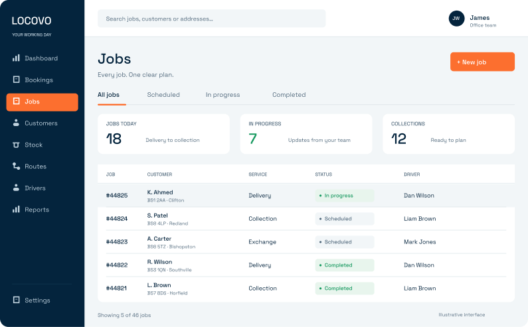This screenshot has width=528, height=327.
Task: Click the Jobs icon in sidebar
Action: click(16, 101)
